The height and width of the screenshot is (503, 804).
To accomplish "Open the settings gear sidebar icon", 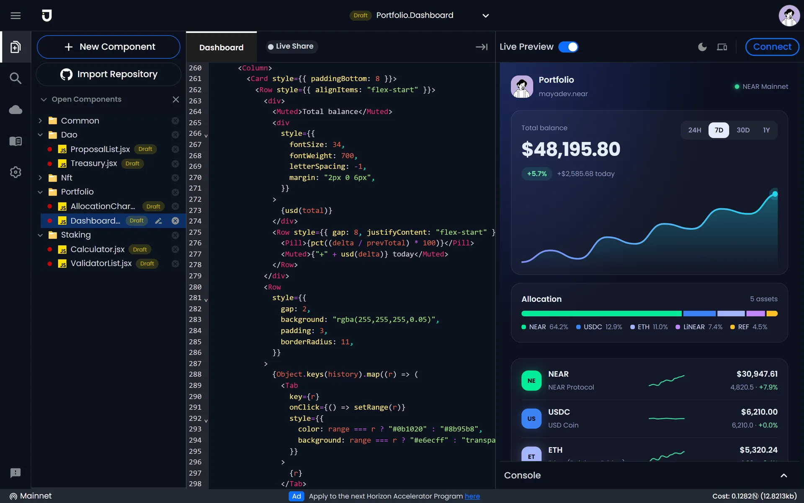I will tap(15, 172).
